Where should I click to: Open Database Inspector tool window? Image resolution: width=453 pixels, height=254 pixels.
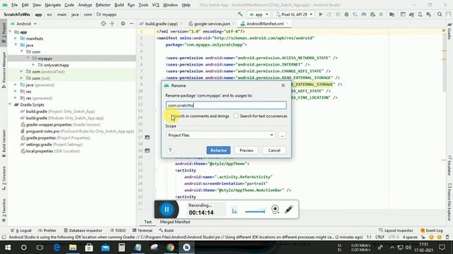(83, 231)
